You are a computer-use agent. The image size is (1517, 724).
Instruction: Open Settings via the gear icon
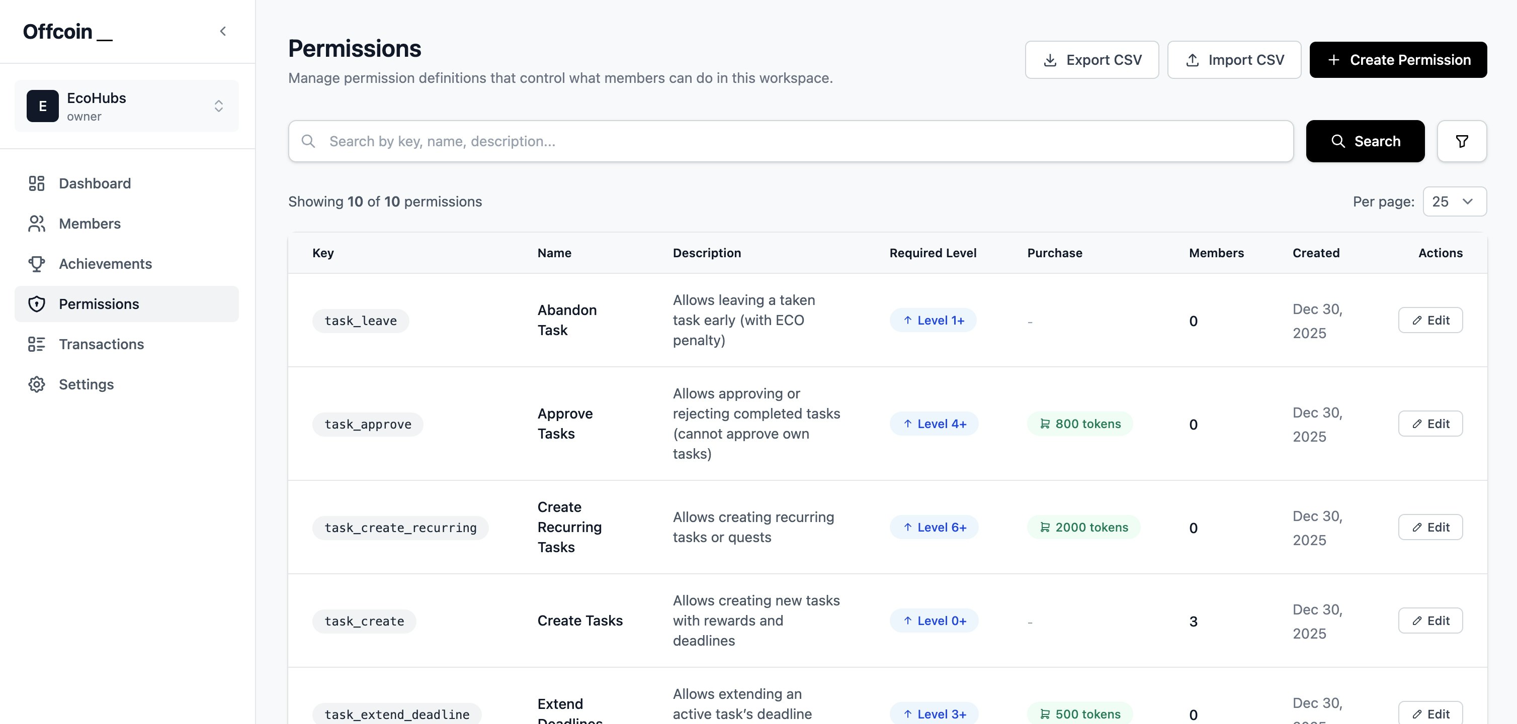[37, 384]
